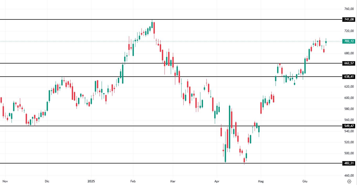357x185 pixels.
Task: Select the 549,47 price level label
Action: 349,126
